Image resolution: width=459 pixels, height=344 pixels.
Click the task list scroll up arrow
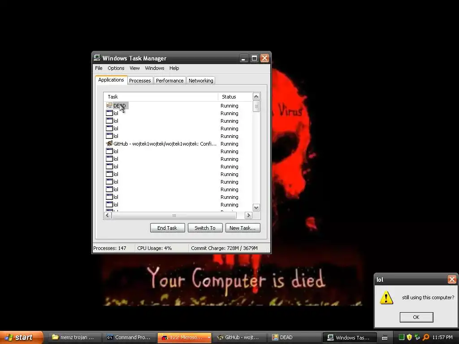256,97
